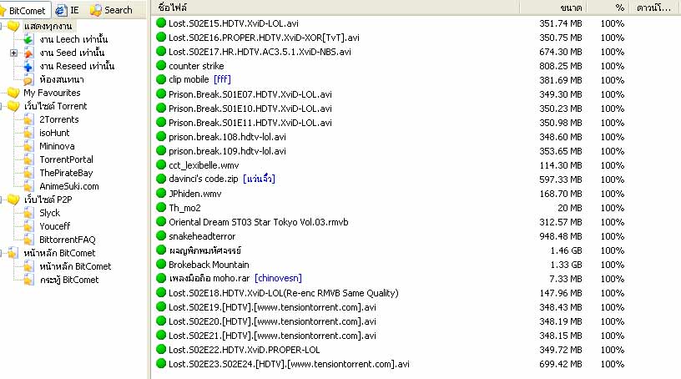Click the Slyck bookmark icon
This screenshot has height=379, width=681.
pos(28,214)
